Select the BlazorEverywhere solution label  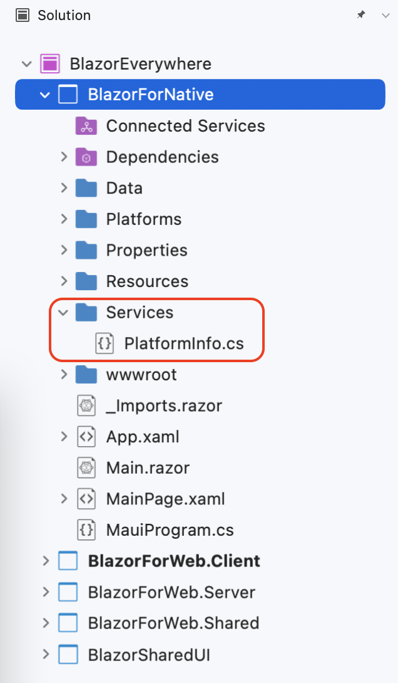(x=141, y=63)
